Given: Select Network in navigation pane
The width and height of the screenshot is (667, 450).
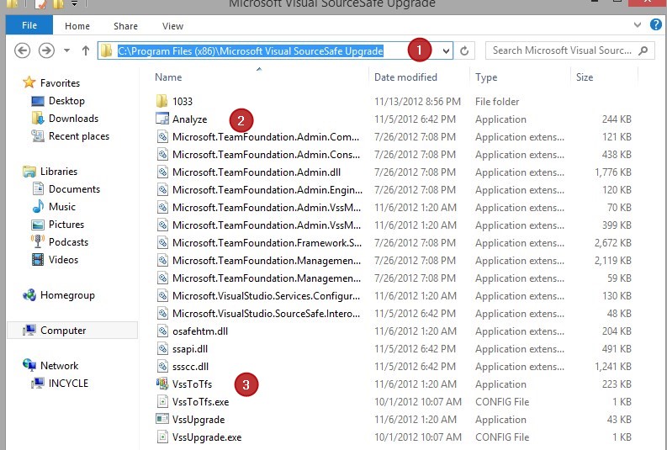Looking at the screenshot, I should pyautogui.click(x=59, y=366).
